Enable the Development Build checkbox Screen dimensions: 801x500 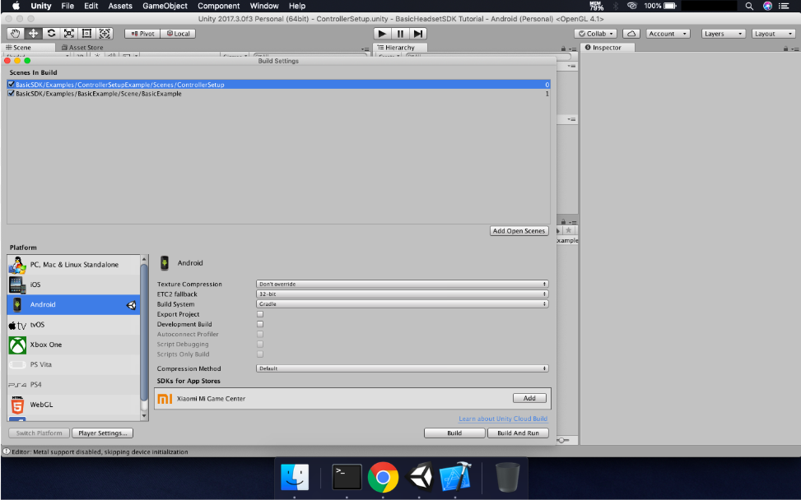click(260, 324)
